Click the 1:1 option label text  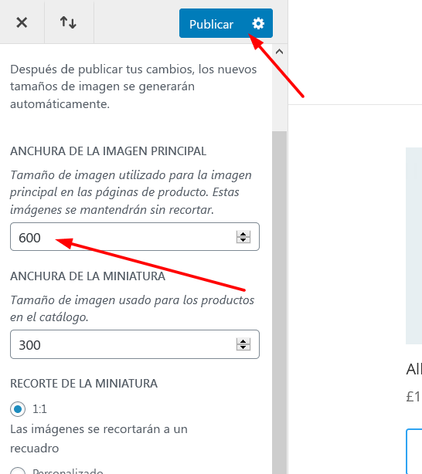point(39,409)
